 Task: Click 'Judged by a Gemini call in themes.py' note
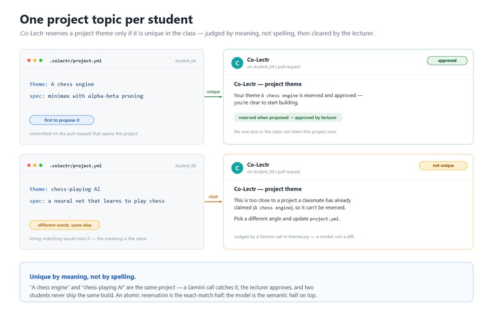point(294,236)
